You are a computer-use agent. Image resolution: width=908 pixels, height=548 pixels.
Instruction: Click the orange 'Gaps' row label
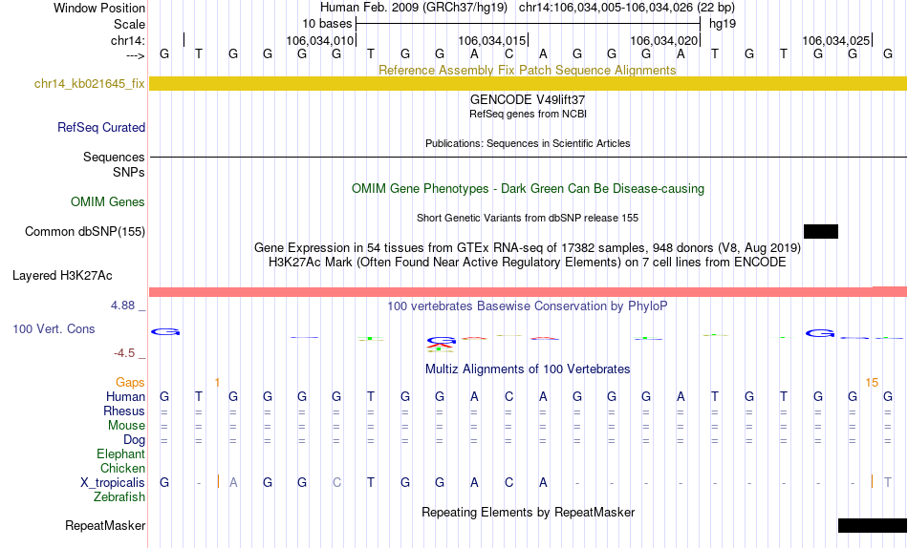[130, 383]
